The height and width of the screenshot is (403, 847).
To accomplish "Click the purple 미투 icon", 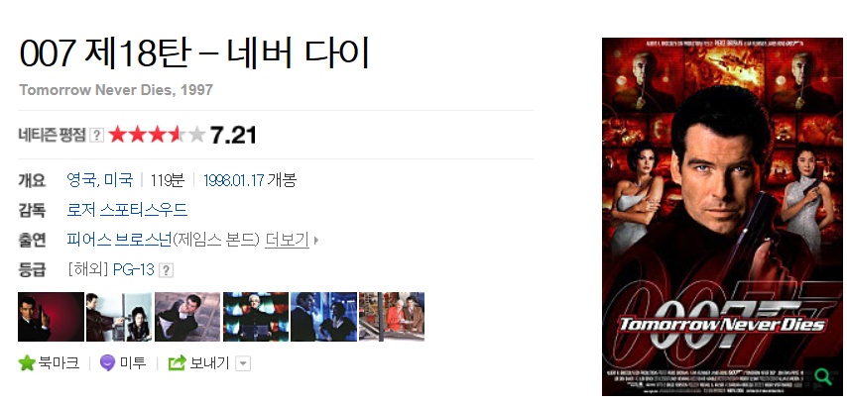I will (107, 363).
